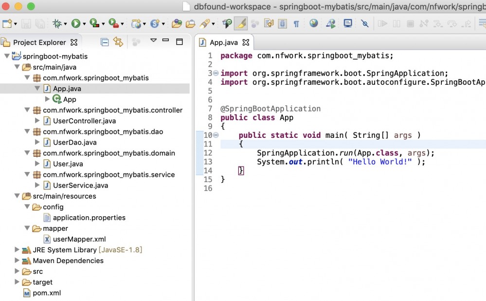
Task: Open Project Explorer view menu triangle
Action: (x=153, y=41)
